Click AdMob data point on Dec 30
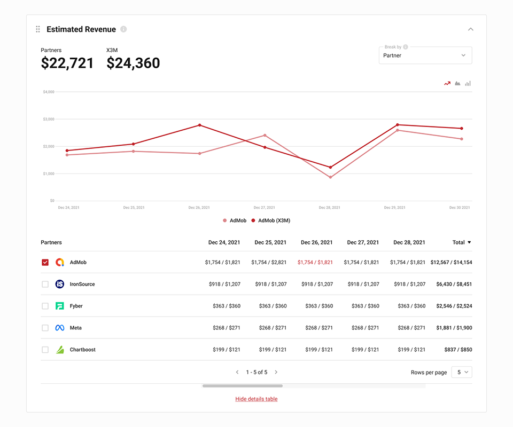Viewport: 513px width, 427px height. coord(462,139)
